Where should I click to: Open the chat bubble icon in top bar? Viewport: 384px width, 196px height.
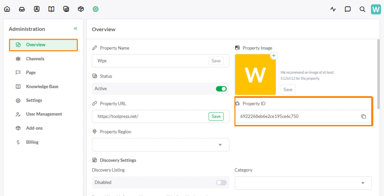click(x=348, y=9)
